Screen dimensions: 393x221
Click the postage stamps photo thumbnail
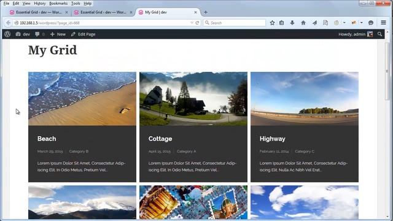click(193, 203)
